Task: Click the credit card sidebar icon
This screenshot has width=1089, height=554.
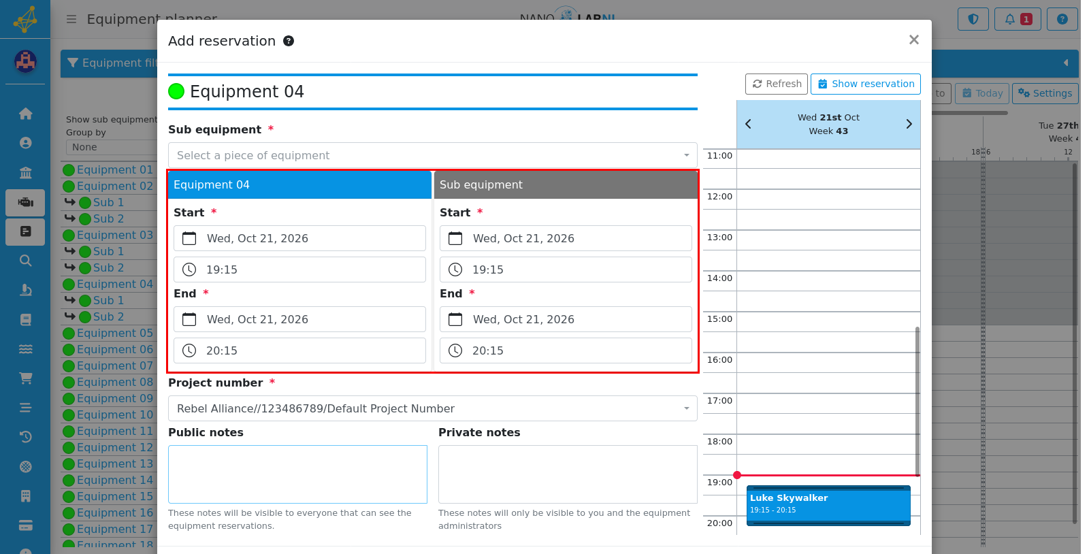Action: [x=25, y=525]
